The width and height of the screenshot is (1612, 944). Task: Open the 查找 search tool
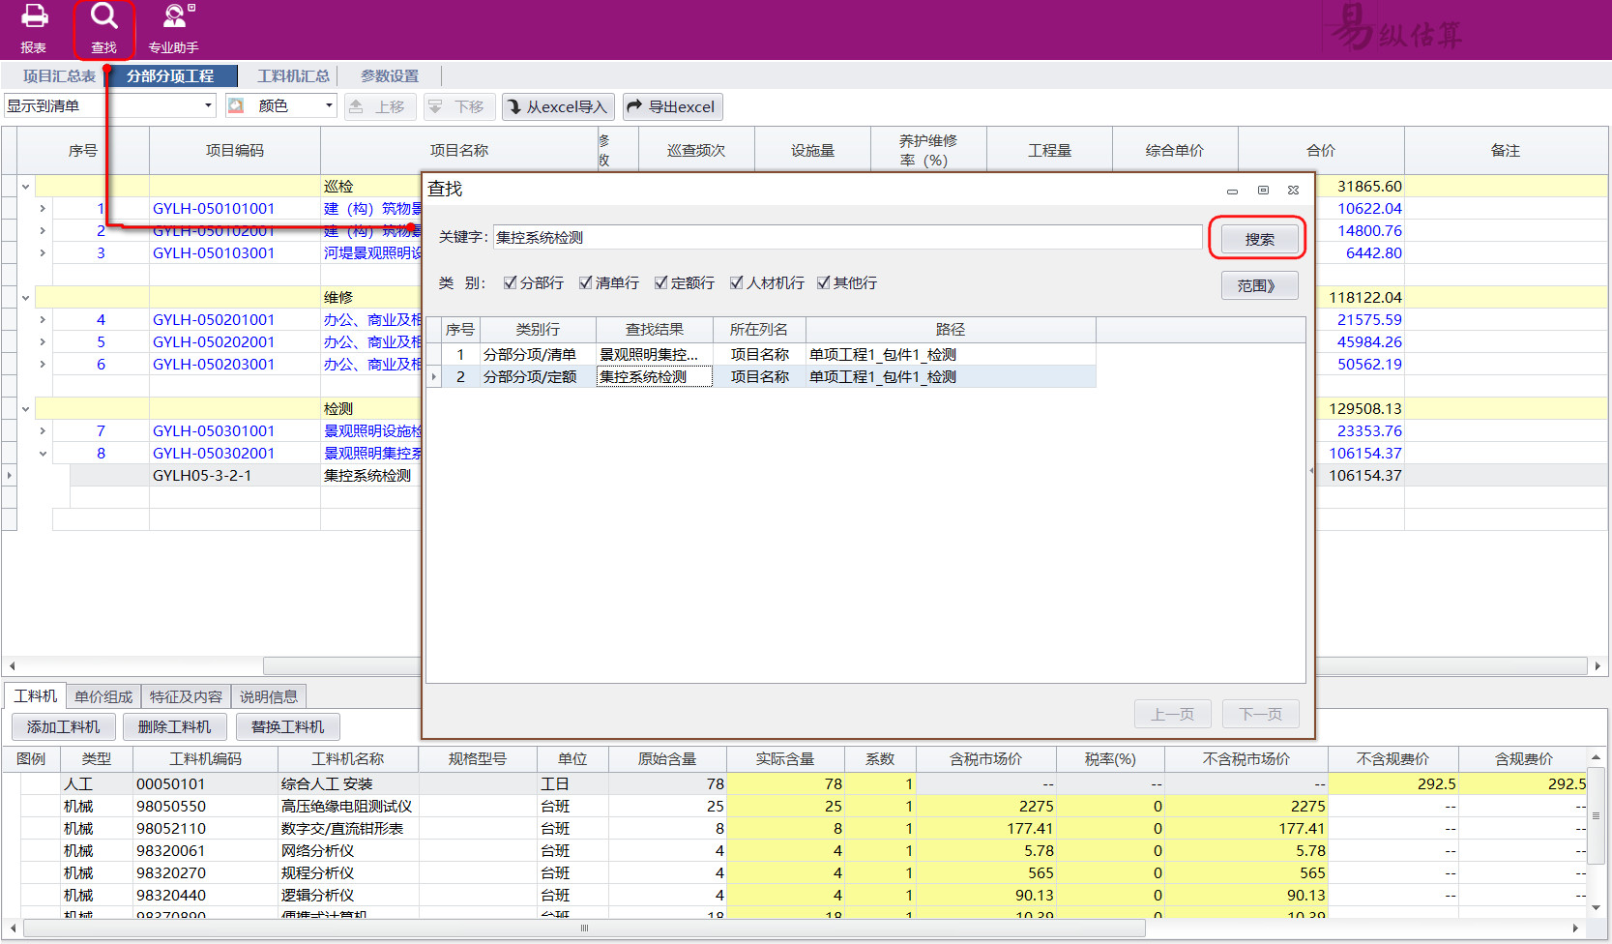coord(103,29)
